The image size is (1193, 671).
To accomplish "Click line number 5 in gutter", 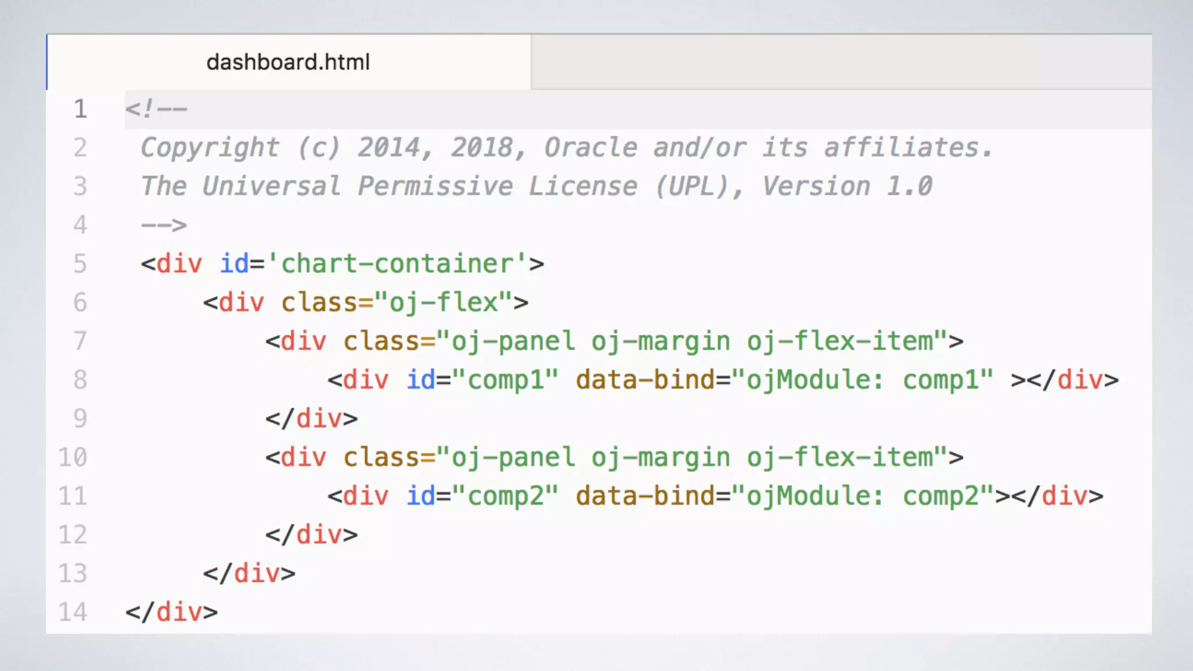I will coord(80,264).
